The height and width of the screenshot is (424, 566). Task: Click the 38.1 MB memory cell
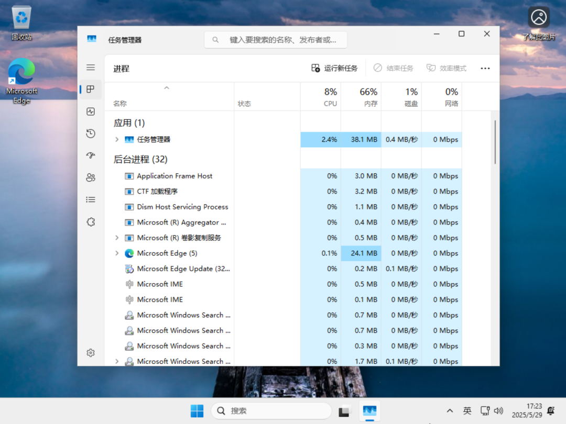coord(361,140)
